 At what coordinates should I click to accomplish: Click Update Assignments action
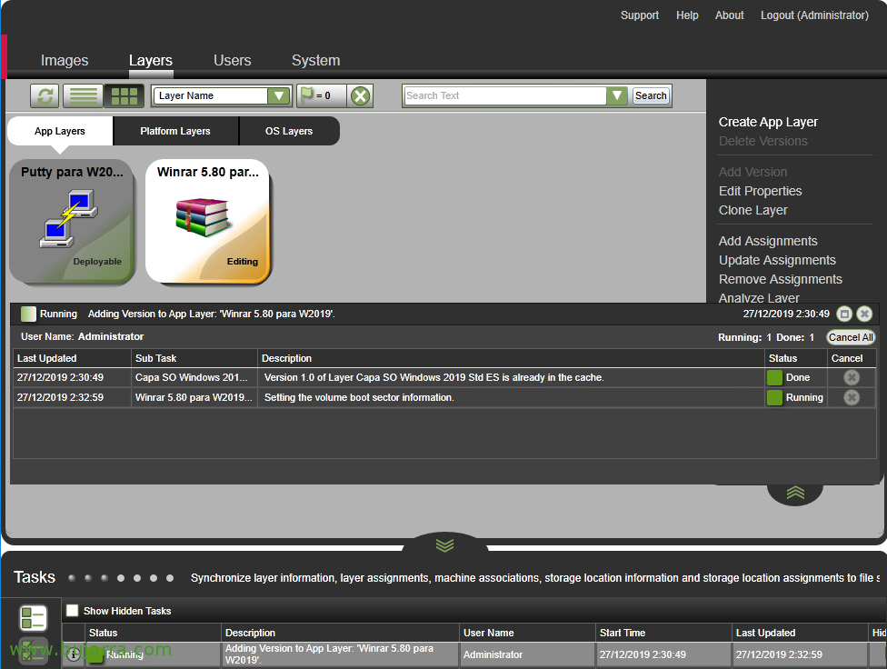click(x=777, y=260)
